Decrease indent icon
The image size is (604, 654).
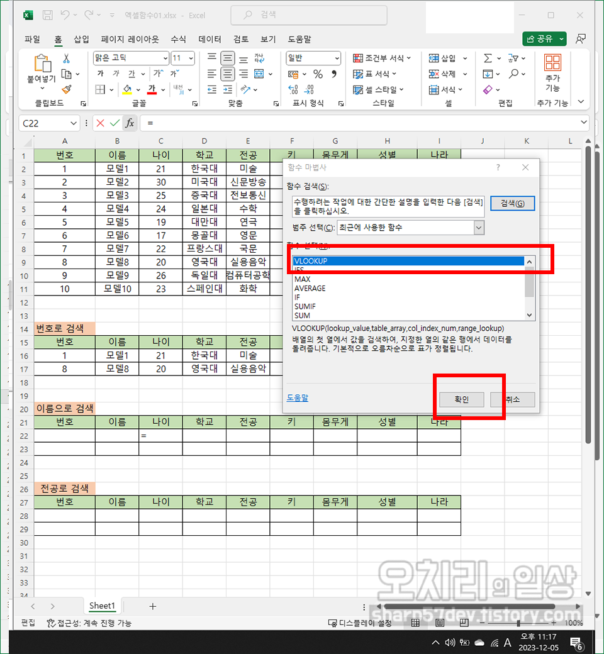[212, 89]
